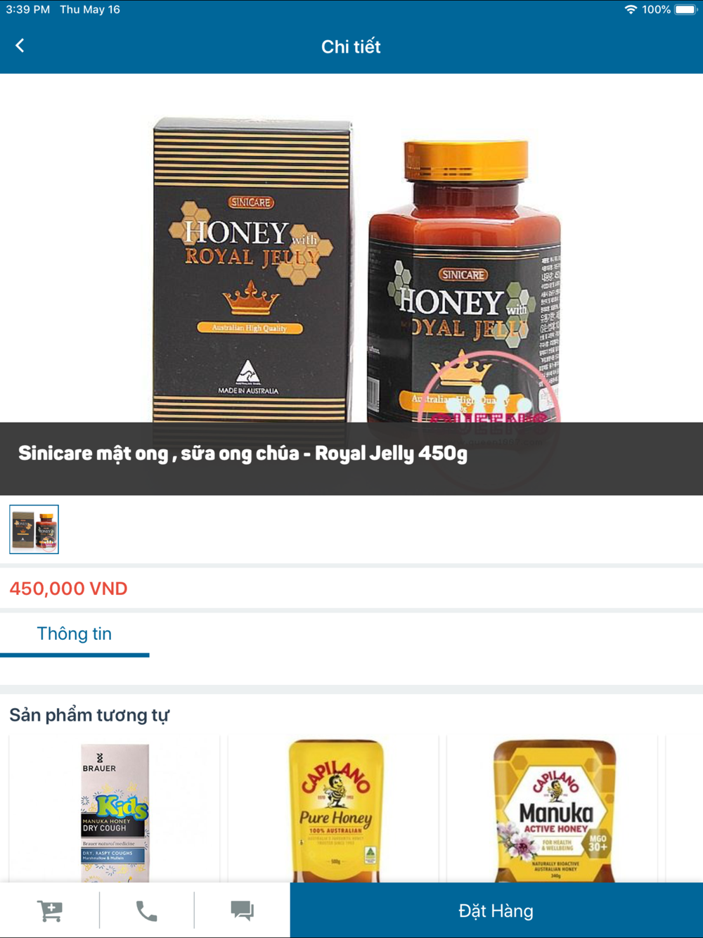This screenshot has width=703, height=938.
Task: Tap the status bar time 3:39 PM
Action: (x=28, y=10)
